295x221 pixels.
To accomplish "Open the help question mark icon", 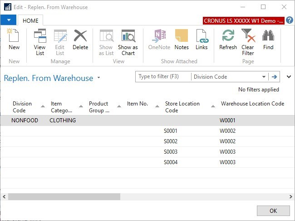I will (289, 20).
